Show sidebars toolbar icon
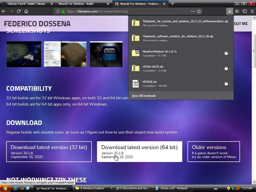Viewport: 256px width, 192px height. point(244,11)
